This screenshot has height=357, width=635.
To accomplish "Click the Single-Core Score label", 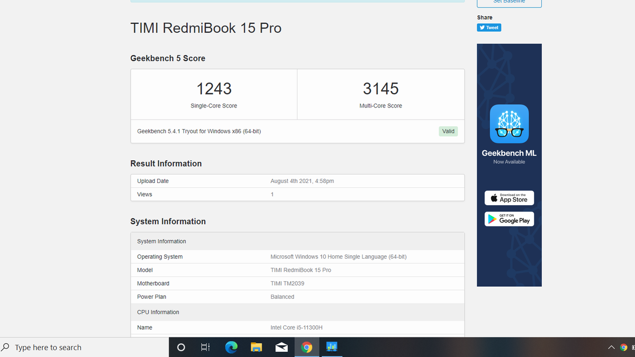I will (x=214, y=106).
